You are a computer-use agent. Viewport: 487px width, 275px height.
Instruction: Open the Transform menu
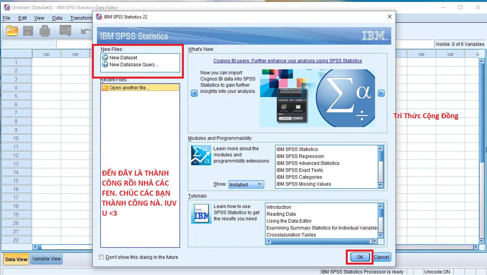[x=81, y=18]
